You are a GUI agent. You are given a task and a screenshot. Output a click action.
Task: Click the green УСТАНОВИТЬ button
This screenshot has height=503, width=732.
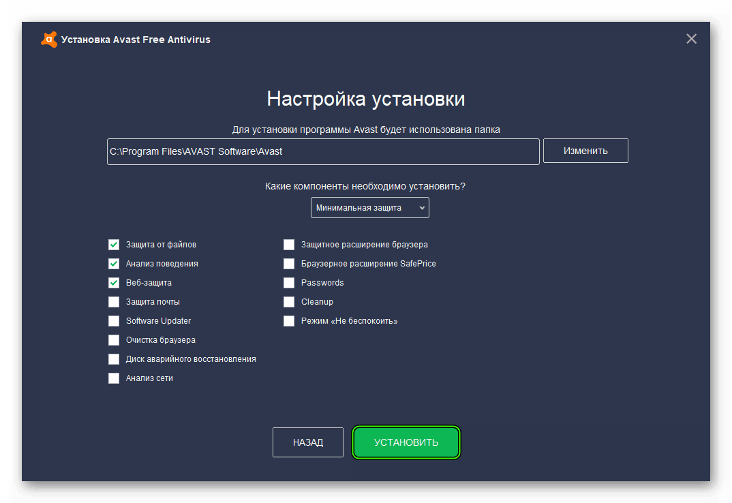406,442
